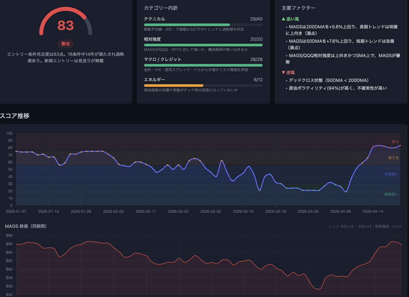The height and width of the screenshot is (297, 409).
Task: Click the $68 price axis label
Action: [9, 235]
